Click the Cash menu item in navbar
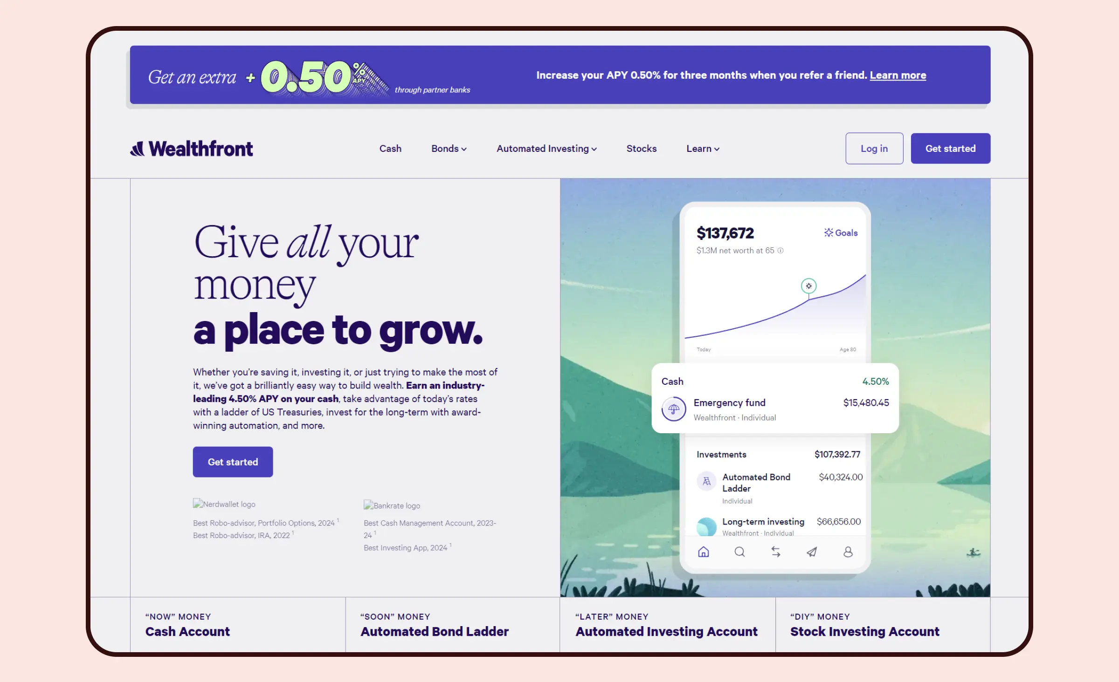 [391, 149]
